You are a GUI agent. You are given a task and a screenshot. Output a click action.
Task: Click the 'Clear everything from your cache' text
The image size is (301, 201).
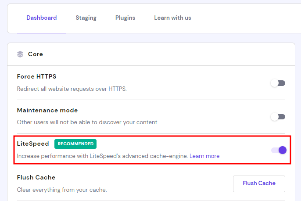tap(62, 190)
